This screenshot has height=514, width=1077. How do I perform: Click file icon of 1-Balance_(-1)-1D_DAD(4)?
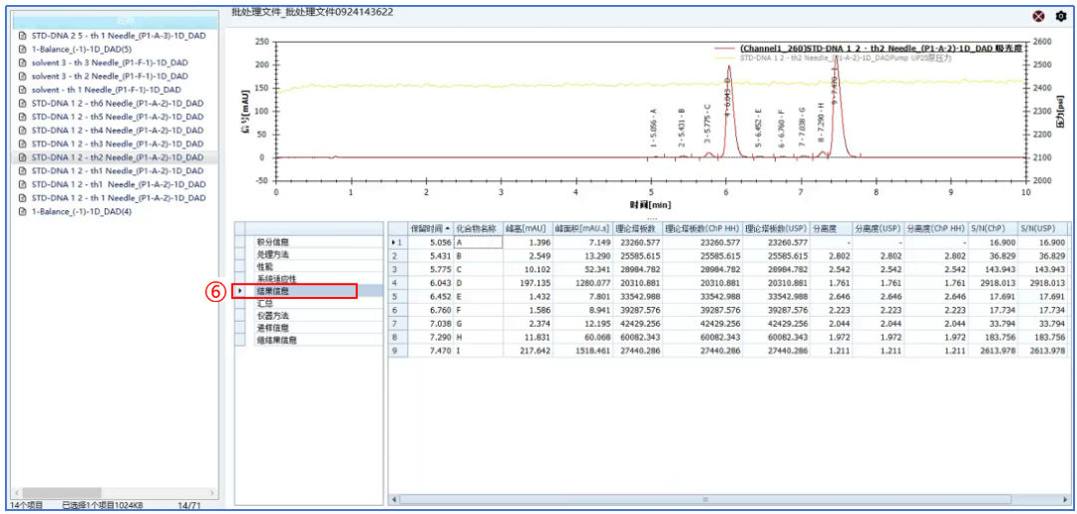(23, 211)
